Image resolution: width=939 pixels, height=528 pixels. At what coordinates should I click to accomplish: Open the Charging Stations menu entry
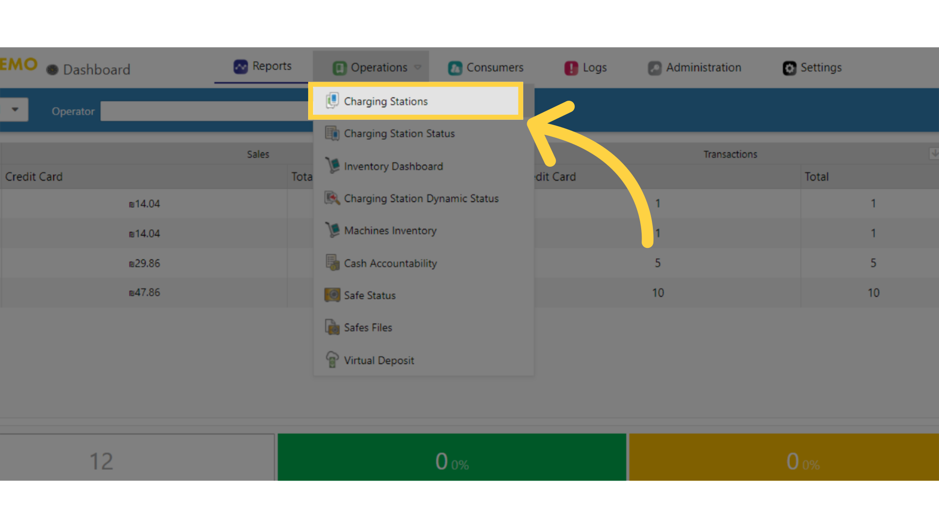coord(416,101)
